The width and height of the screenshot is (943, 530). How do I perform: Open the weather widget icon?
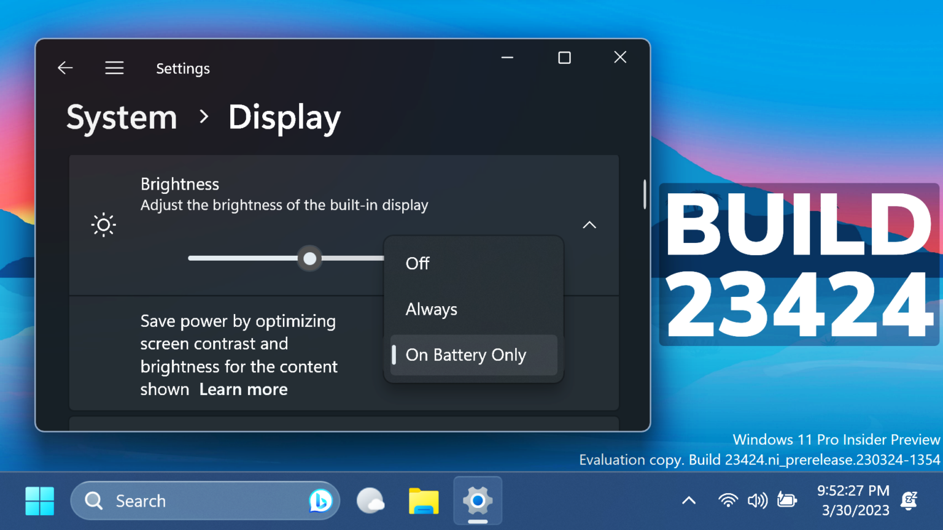pos(371,501)
